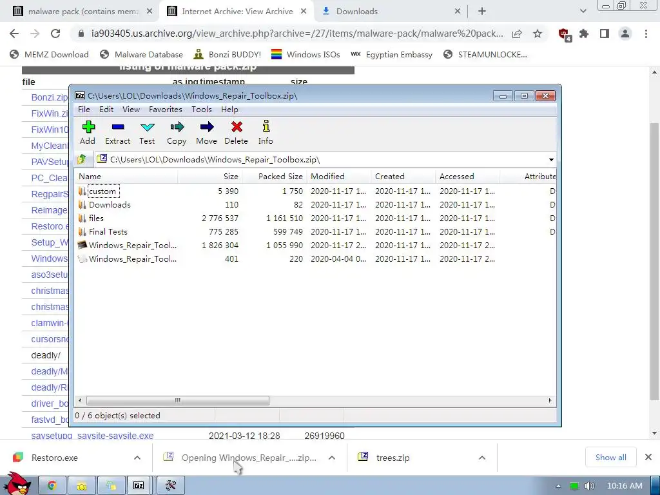Screen dimensions: 660x495
Task: Open the Help menu in 7-Zip
Action: pyautogui.click(x=229, y=110)
